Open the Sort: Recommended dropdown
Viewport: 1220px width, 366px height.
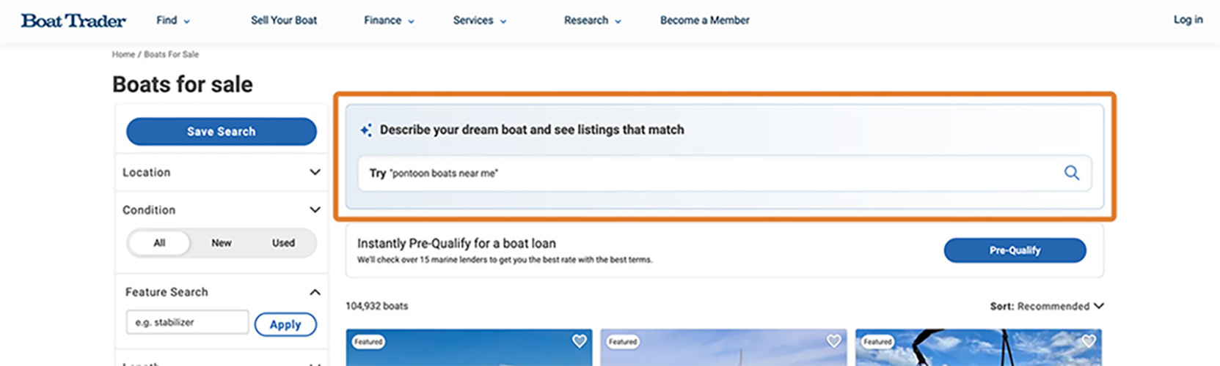pyautogui.click(x=1047, y=306)
